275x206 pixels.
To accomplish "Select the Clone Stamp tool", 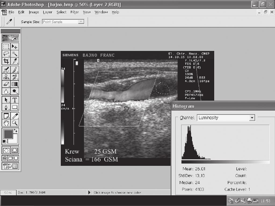I will click(x=6, y=77).
